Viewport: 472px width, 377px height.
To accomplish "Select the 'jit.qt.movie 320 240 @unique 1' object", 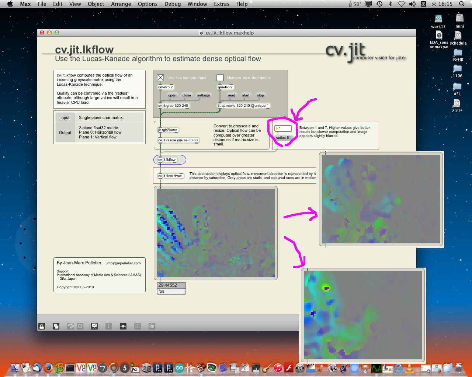I will click(244, 106).
